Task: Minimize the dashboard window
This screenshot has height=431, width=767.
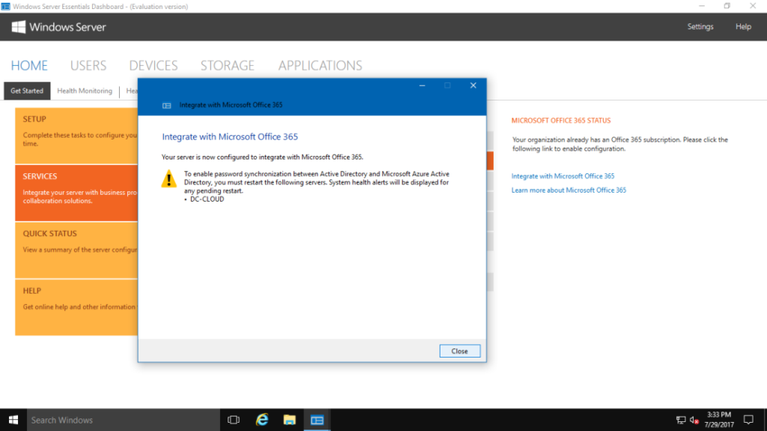Action: pos(701,6)
